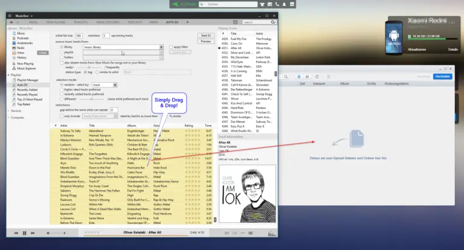464x250 pixels.
Task: Collapse the Playlists tree section
Action: (8, 75)
